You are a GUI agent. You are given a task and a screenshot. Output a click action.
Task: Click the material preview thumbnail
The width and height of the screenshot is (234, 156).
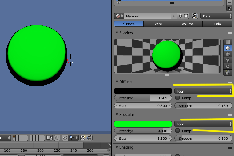(167, 56)
